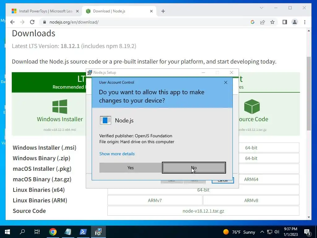Download Linux ARMv7 binary
This screenshot has width=317, height=238.
155,201
